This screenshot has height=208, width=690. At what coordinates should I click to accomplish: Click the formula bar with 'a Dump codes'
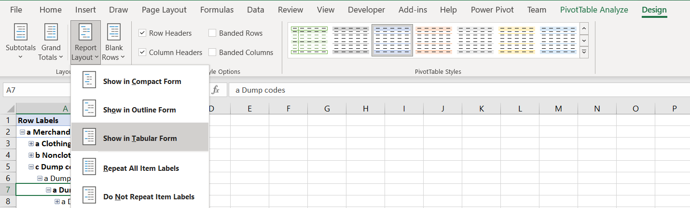click(458, 90)
